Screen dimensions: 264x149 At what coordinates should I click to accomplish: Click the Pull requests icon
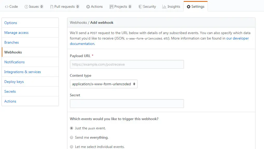52,7
